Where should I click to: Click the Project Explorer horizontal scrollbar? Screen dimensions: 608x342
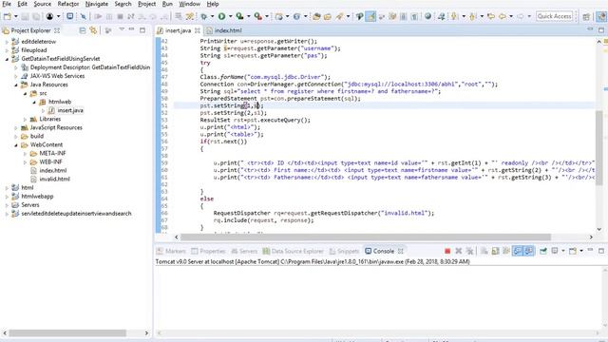click(67, 333)
